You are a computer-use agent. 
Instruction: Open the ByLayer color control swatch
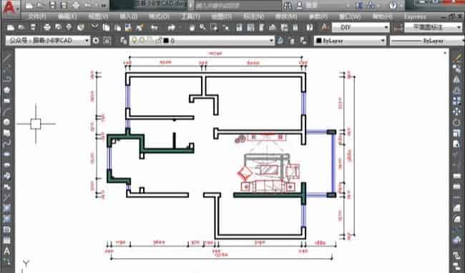[x=350, y=41]
